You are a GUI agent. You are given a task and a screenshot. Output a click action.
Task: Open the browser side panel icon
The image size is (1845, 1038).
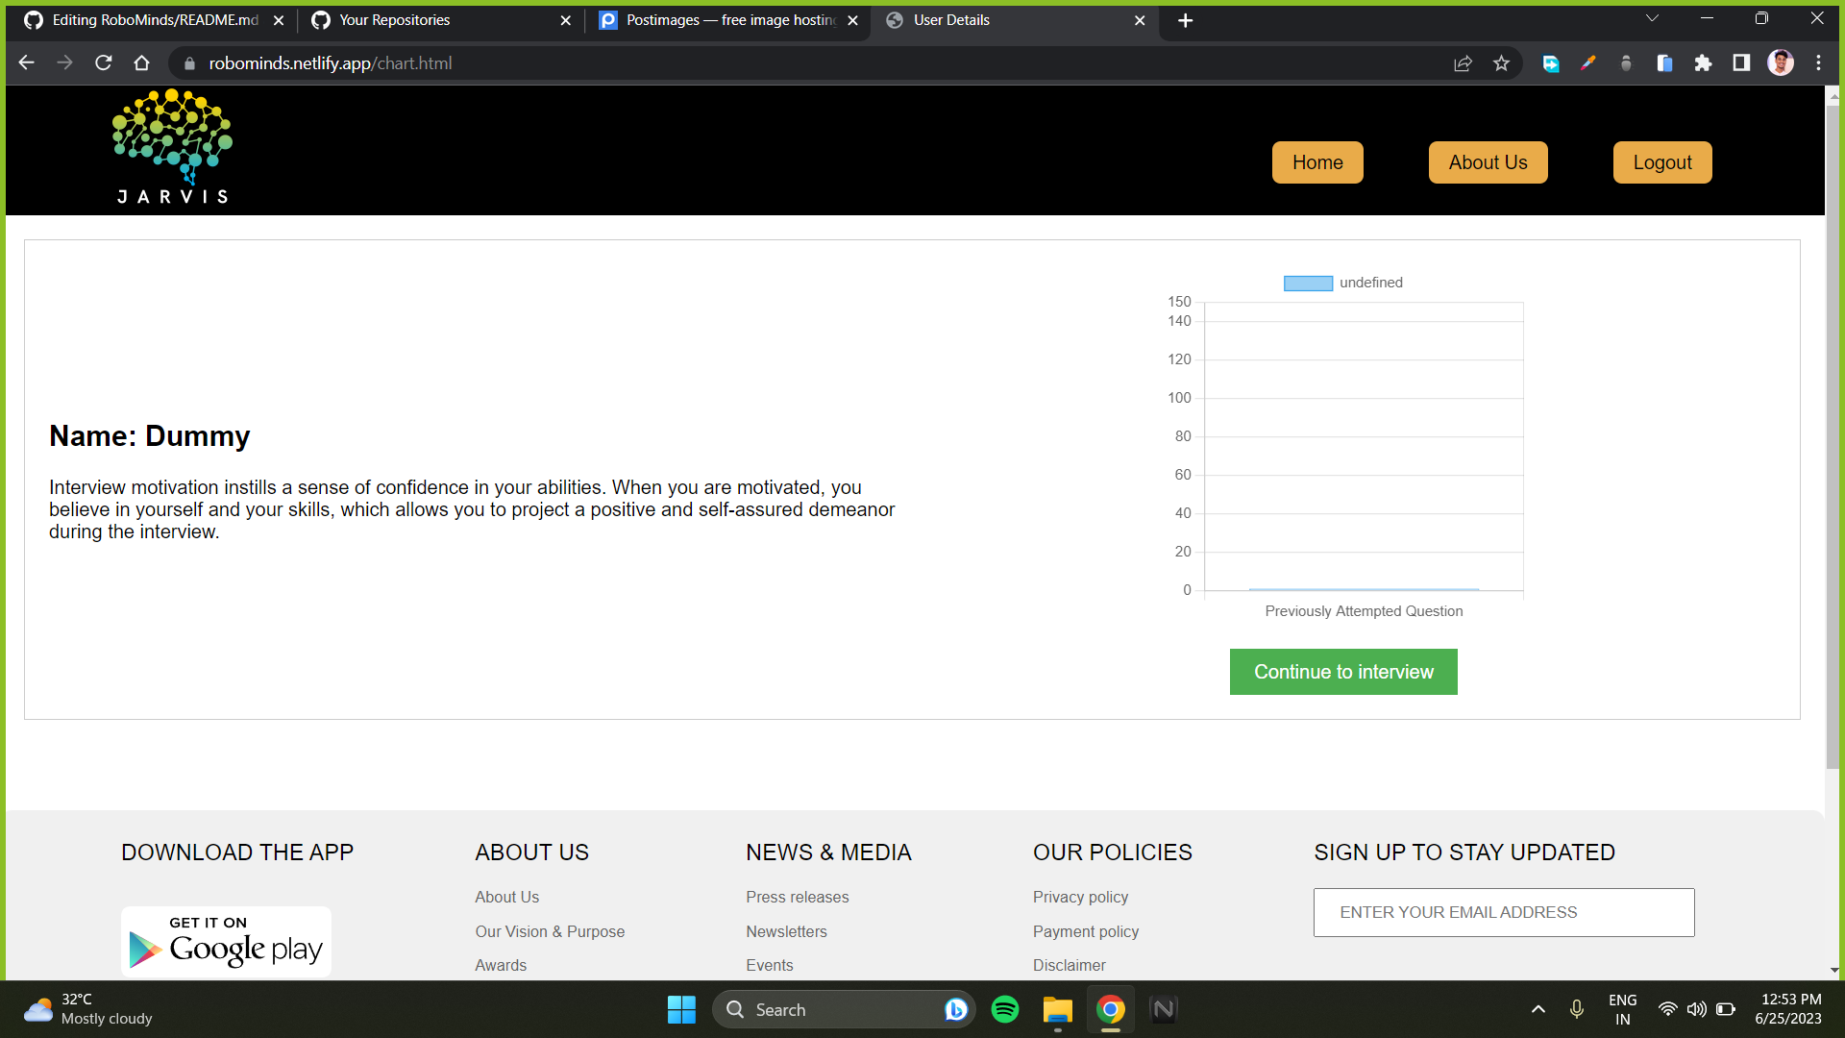pos(1741,63)
